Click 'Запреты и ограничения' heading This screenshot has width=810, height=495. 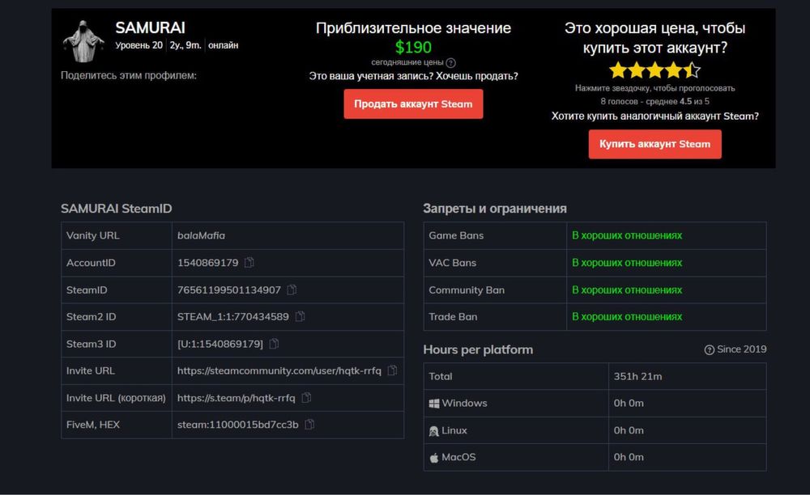[x=495, y=209]
